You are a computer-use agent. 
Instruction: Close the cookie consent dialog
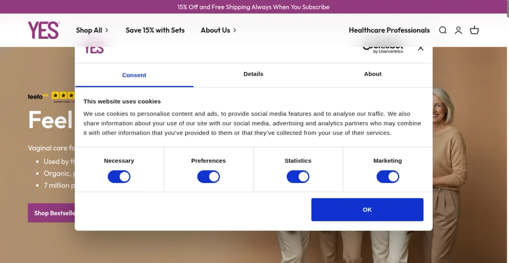(420, 48)
